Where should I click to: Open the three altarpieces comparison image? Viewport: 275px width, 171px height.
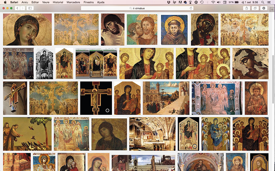point(96,64)
